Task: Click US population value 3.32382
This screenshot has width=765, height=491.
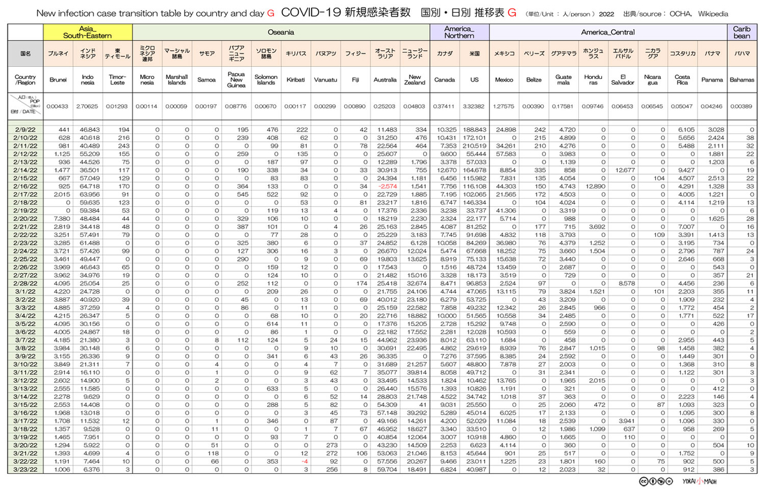Action: [x=474, y=106]
